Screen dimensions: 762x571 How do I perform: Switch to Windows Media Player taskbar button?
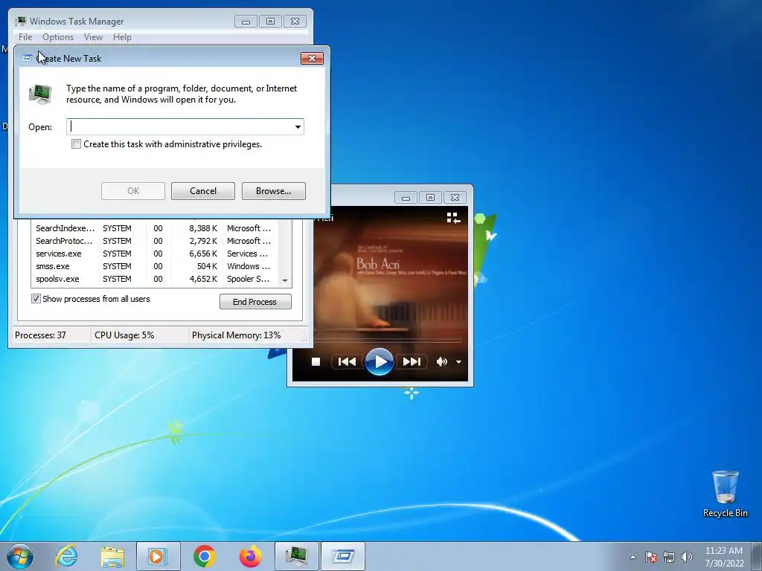(x=158, y=556)
